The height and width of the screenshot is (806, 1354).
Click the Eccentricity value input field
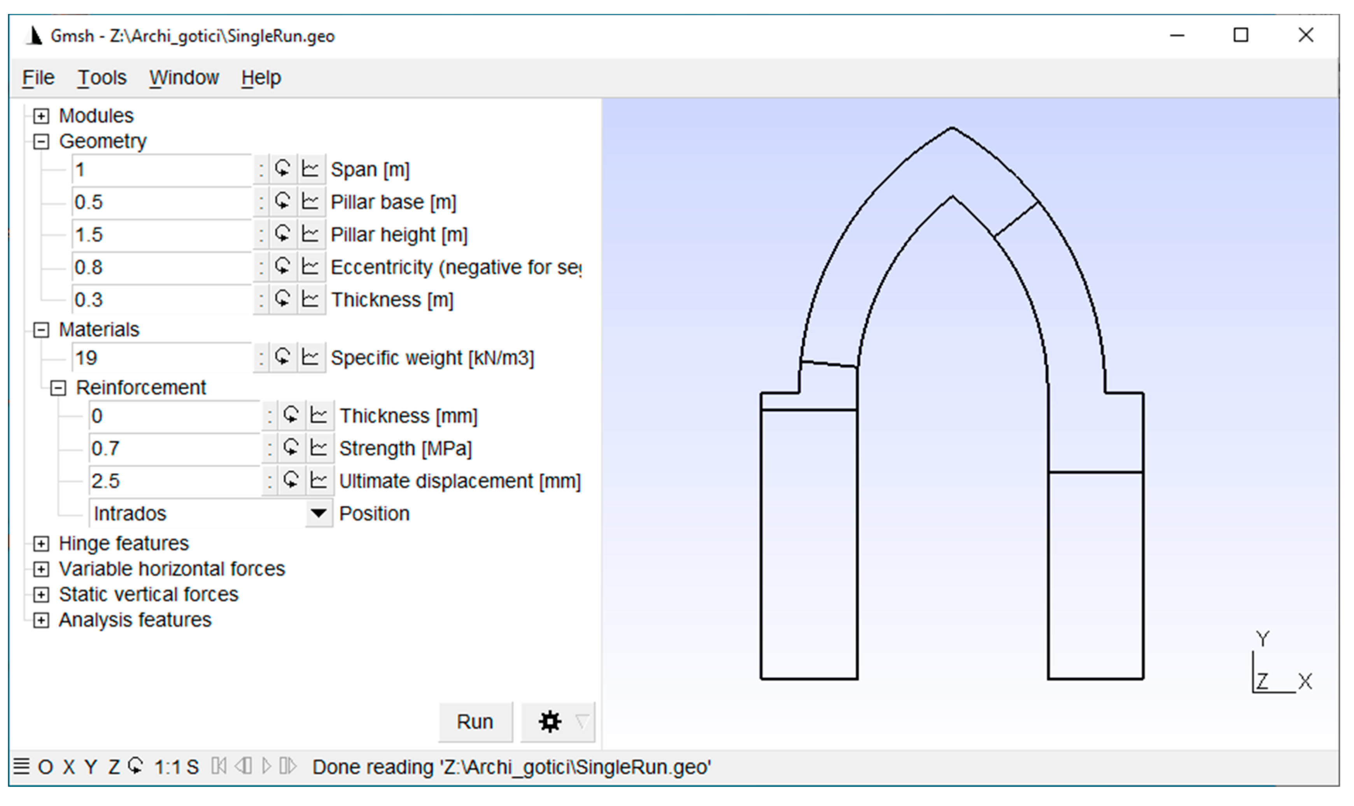click(x=162, y=267)
